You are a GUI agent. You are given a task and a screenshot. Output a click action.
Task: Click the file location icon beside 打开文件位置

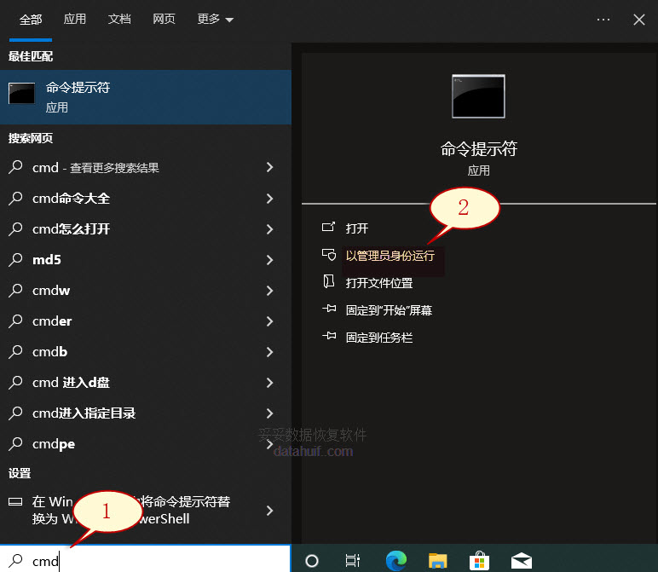[x=329, y=281]
